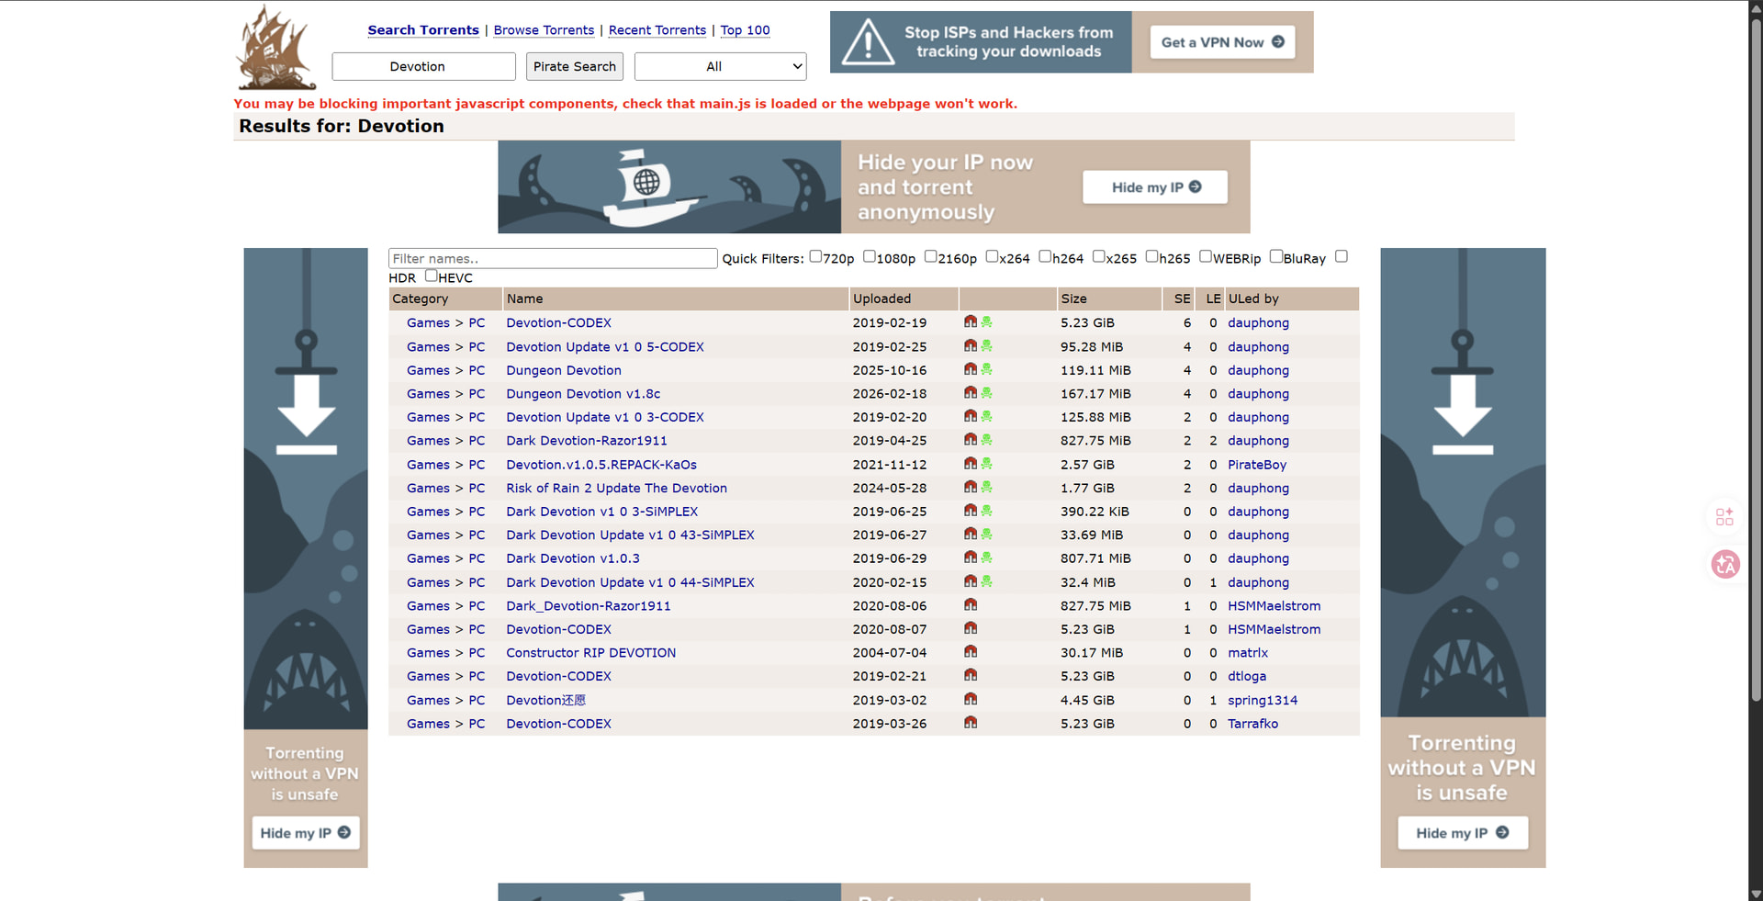Viewport: 1763px width, 901px height.
Task: Click the grid extension icon at right edge
Action: tap(1724, 516)
